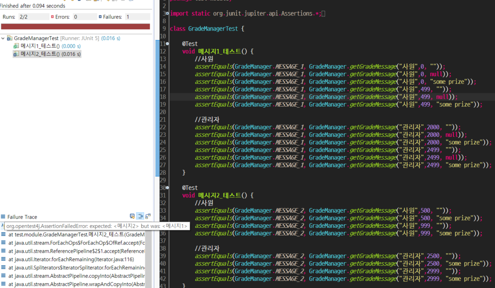Click stack frame icon of GradeManagerTest trace line
Image resolution: width=495 pixels, height=288 pixels.
3,234
